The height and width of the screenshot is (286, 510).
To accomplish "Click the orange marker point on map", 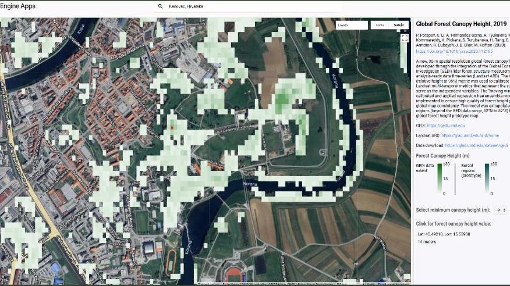I will click(172, 126).
